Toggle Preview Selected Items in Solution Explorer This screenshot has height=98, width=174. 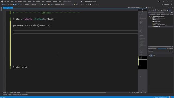point(170,10)
